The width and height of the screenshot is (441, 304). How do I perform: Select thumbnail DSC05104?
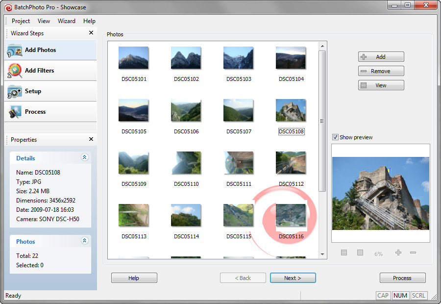point(291,58)
